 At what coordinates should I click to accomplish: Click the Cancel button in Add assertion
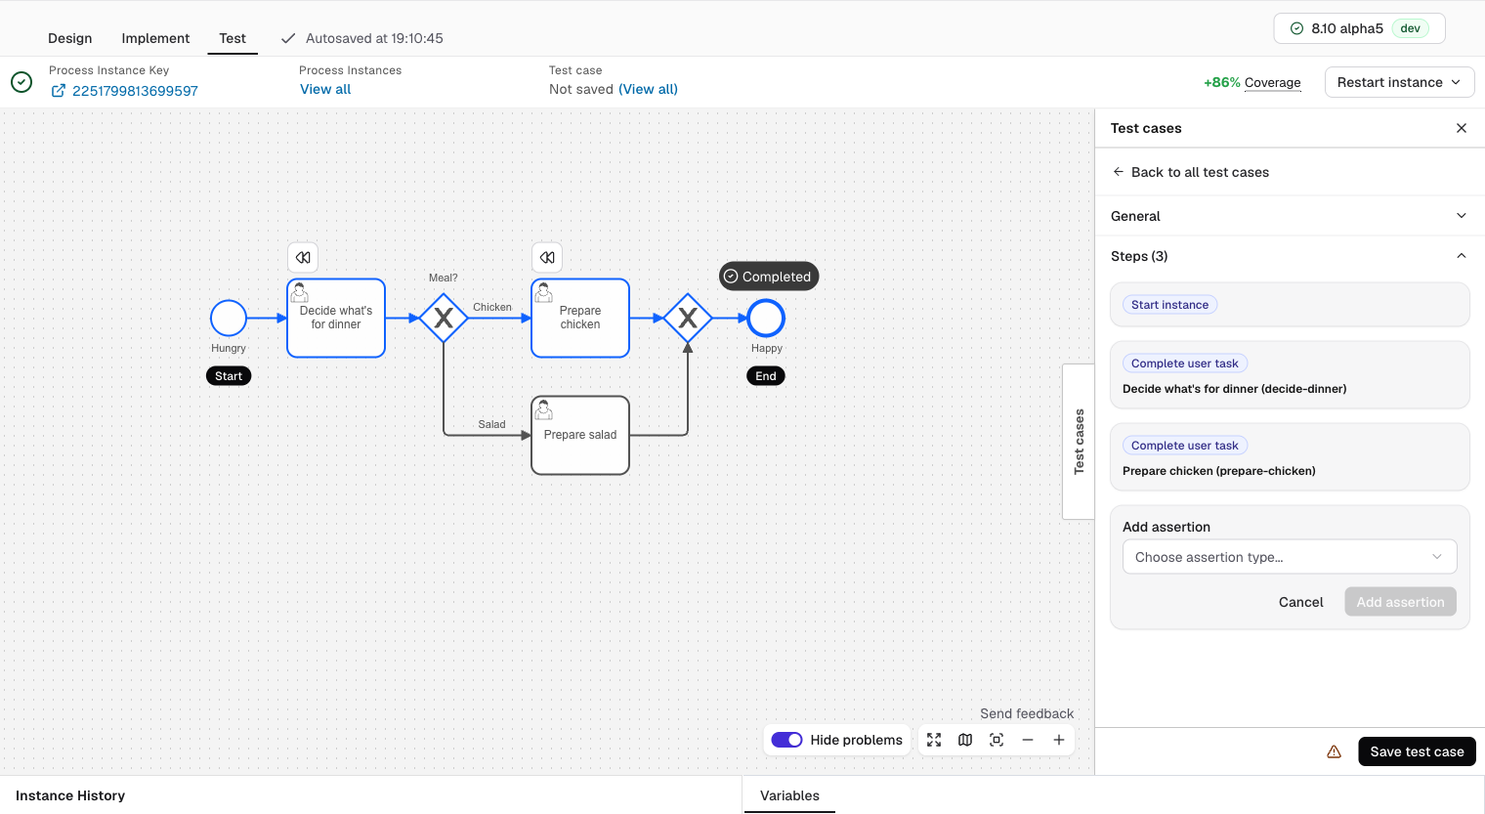point(1300,602)
